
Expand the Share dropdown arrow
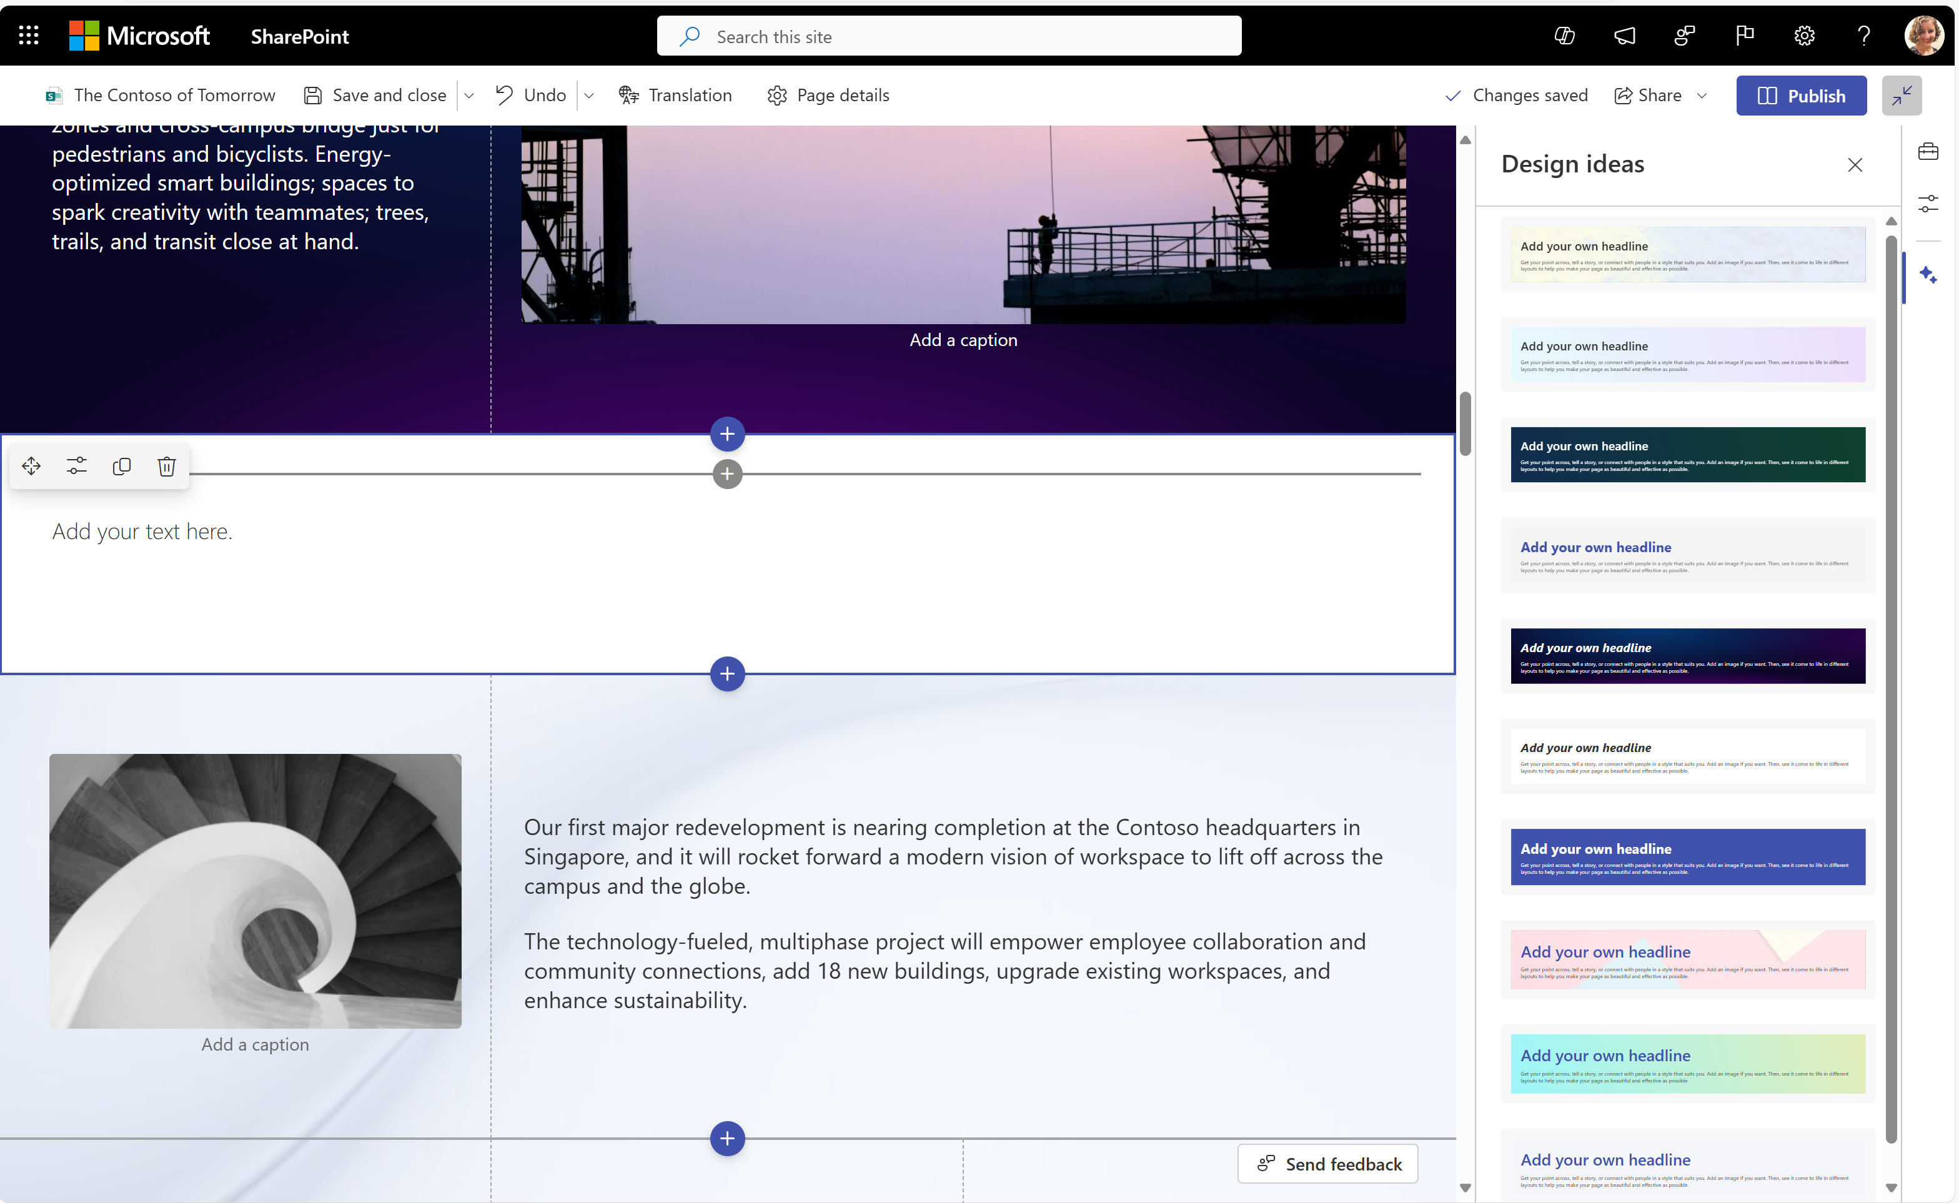(1704, 95)
